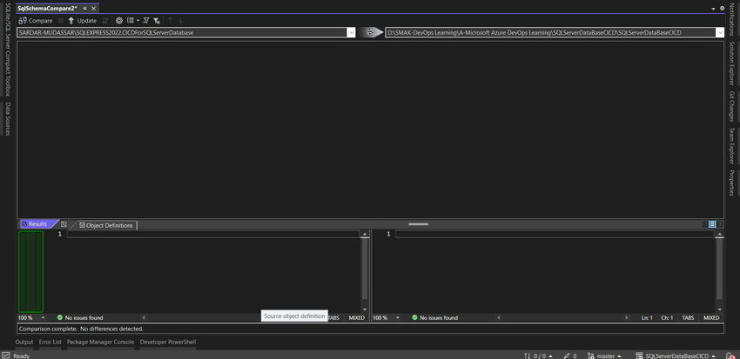Screen dimensions: 740x359
Task: Click the Stop comparison icon
Action: pyautogui.click(x=61, y=21)
